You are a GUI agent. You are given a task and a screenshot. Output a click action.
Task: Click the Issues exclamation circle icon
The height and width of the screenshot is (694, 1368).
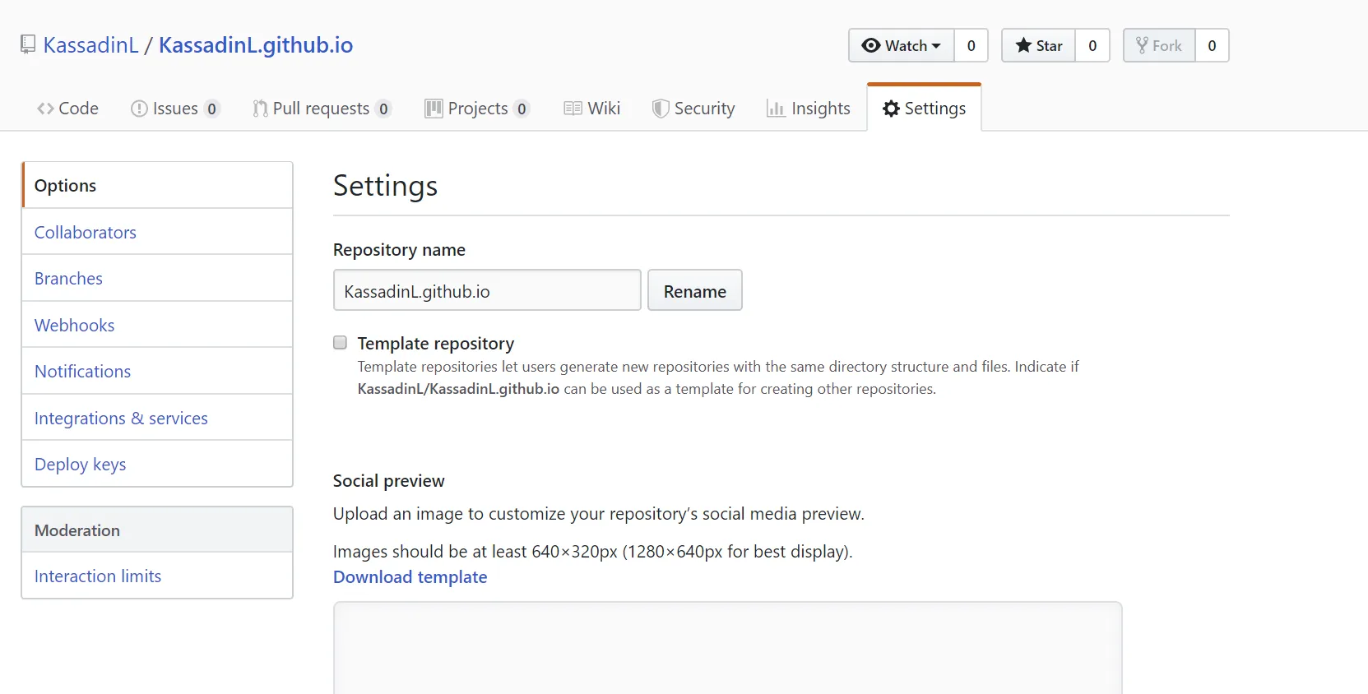click(x=139, y=109)
